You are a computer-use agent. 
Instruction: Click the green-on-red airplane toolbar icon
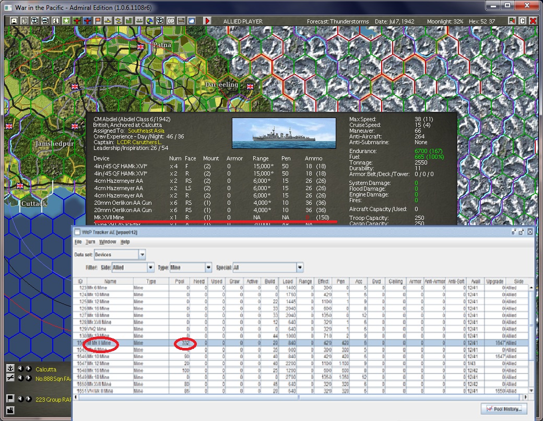coord(77,21)
